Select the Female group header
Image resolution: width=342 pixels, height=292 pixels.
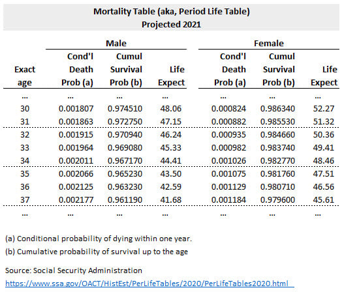pyautogui.click(x=269, y=43)
